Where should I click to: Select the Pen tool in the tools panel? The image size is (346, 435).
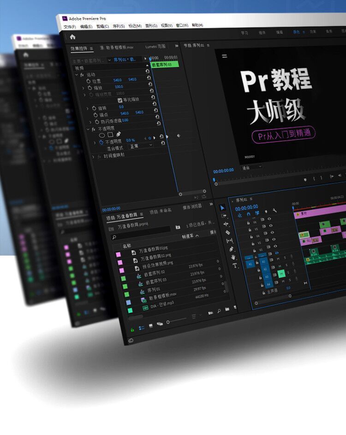click(231, 249)
